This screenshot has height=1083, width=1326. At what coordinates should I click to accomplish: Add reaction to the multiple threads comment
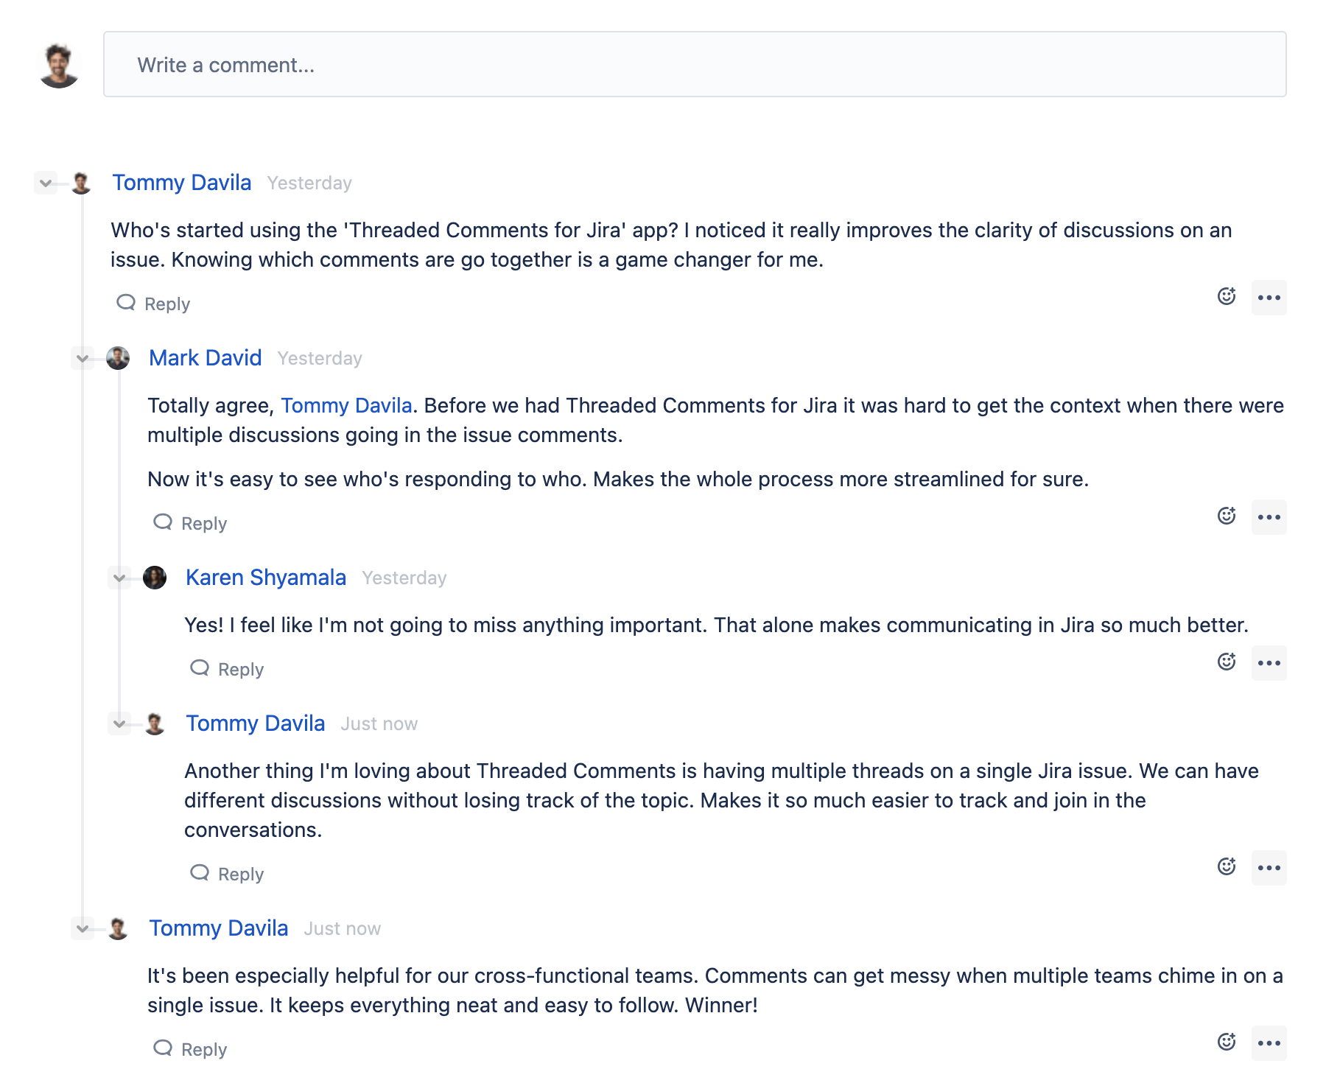point(1227,866)
